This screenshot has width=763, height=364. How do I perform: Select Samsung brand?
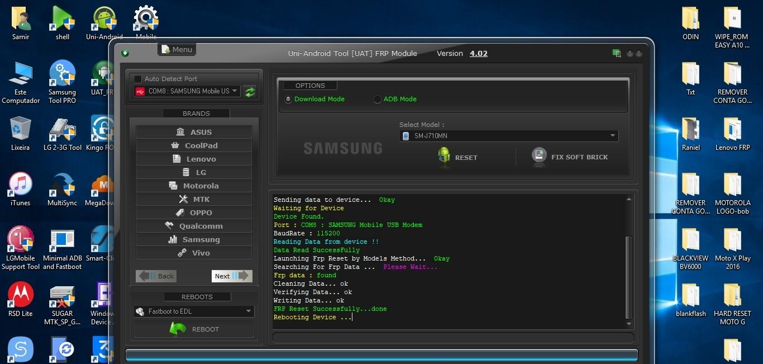tap(194, 239)
